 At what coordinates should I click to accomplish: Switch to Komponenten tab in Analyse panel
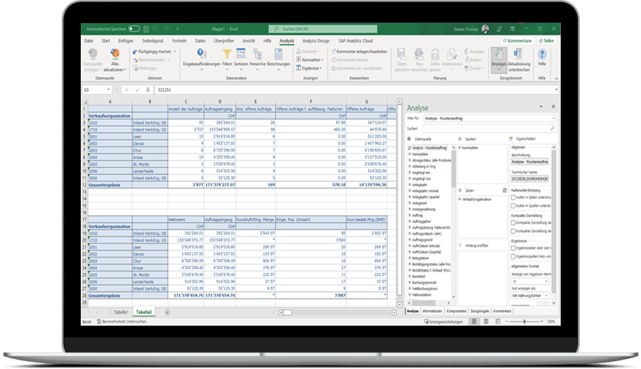(456, 311)
